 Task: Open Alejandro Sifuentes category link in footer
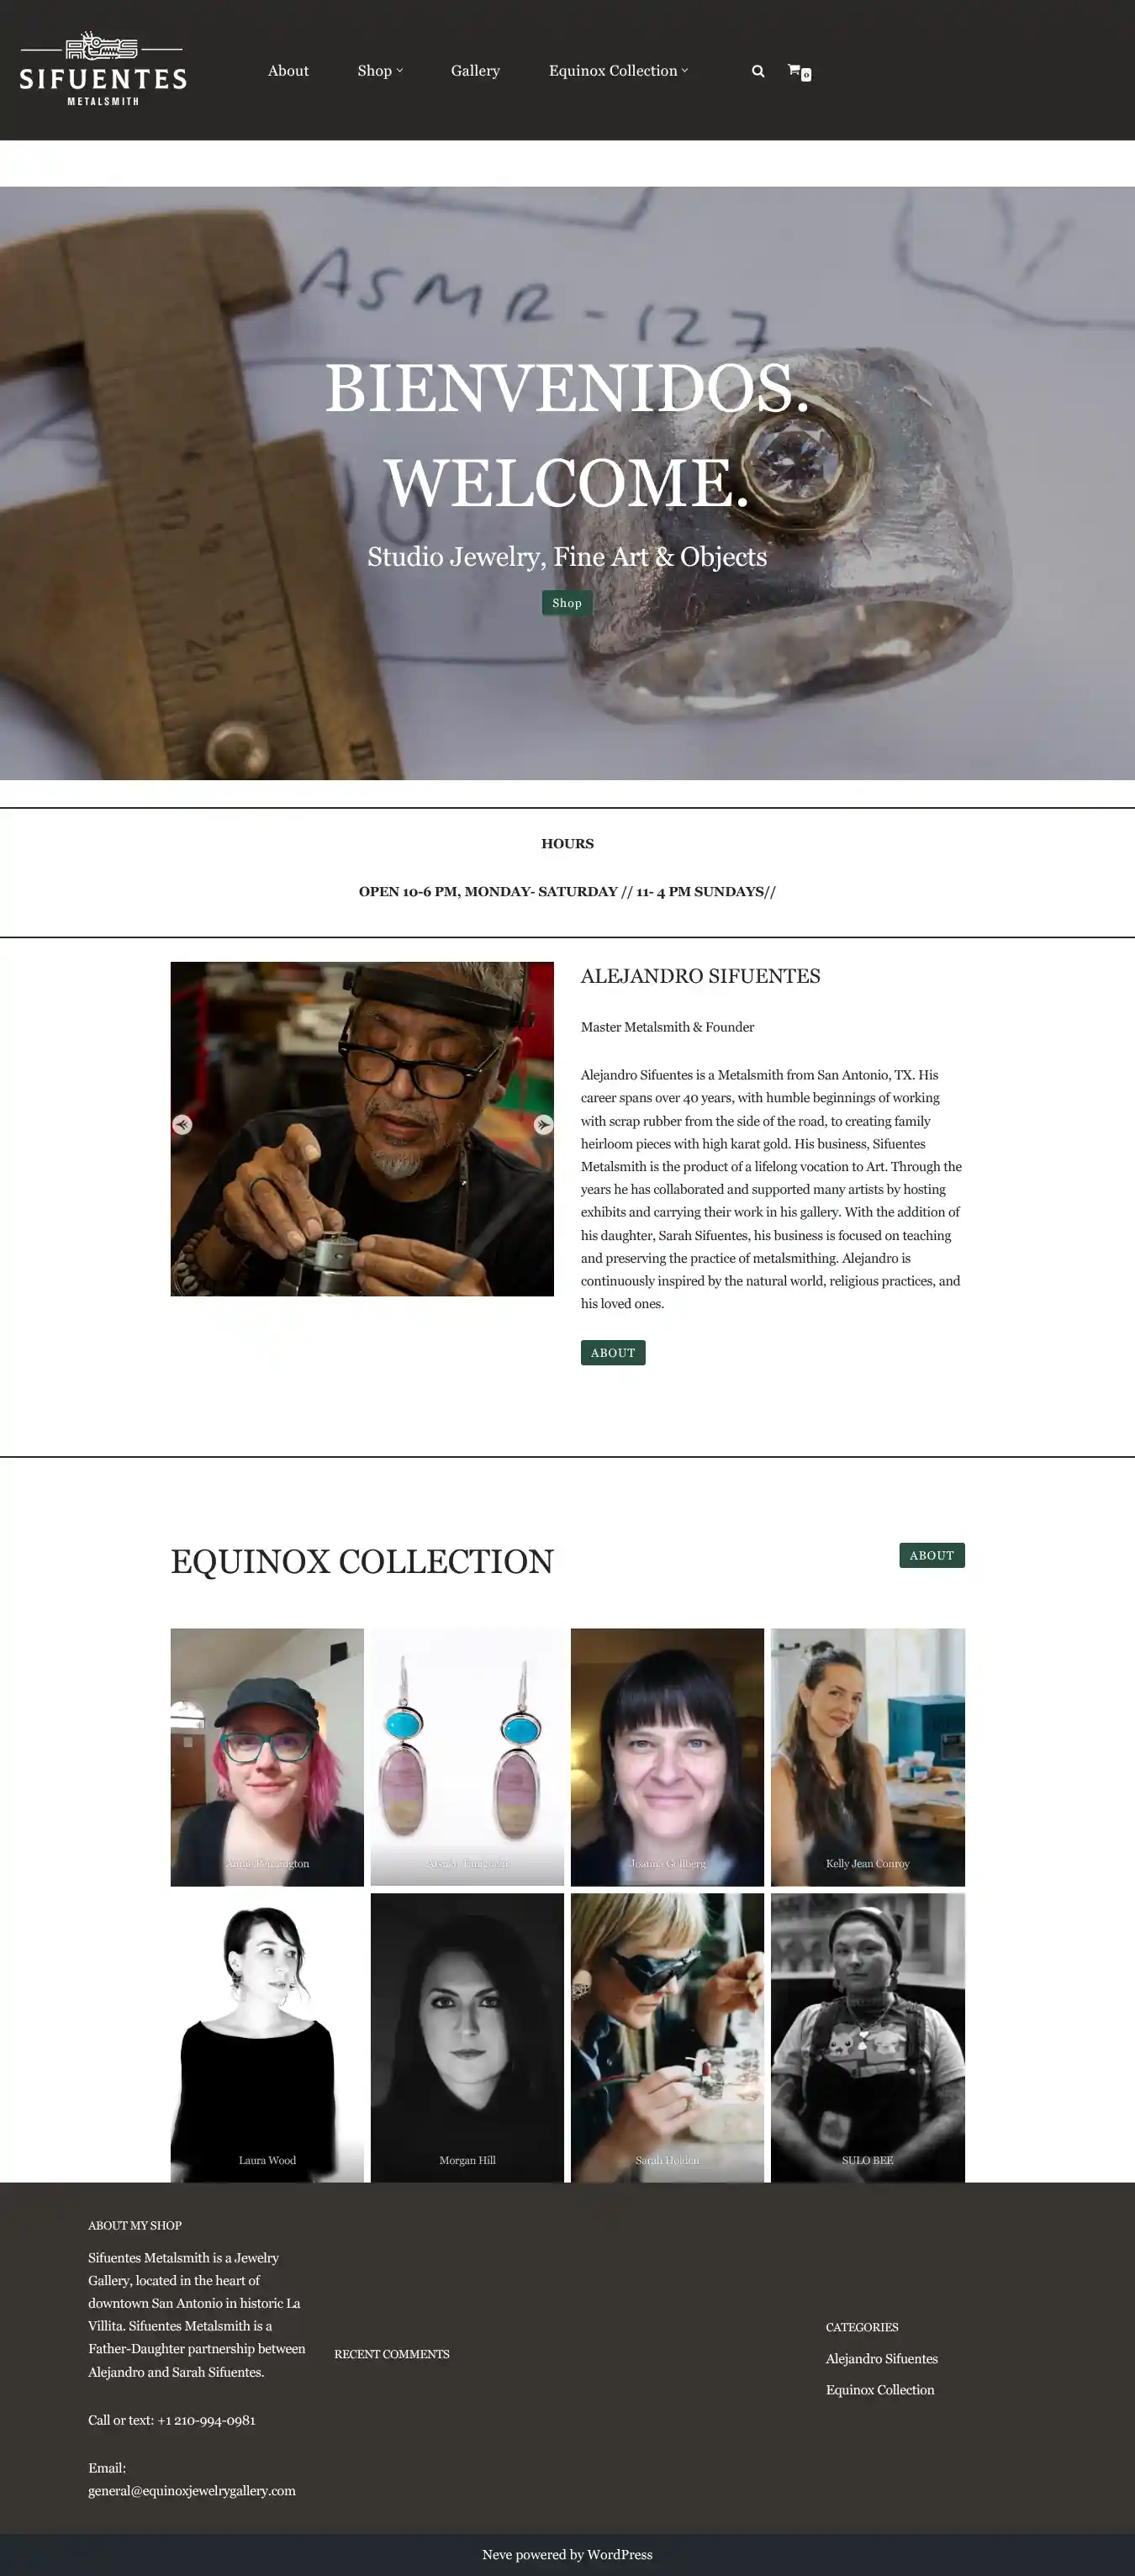coord(882,2358)
